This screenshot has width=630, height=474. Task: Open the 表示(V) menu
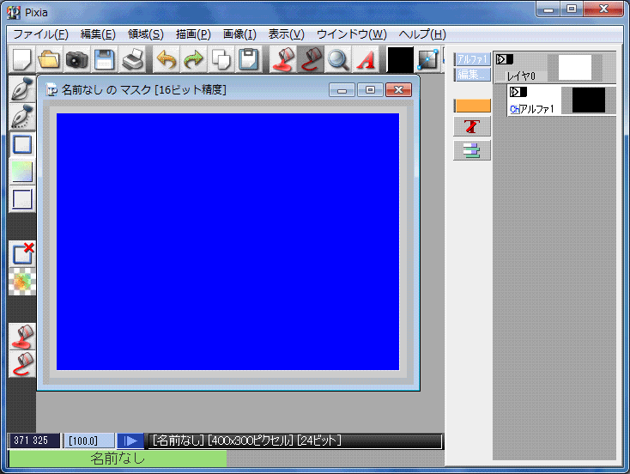point(286,34)
